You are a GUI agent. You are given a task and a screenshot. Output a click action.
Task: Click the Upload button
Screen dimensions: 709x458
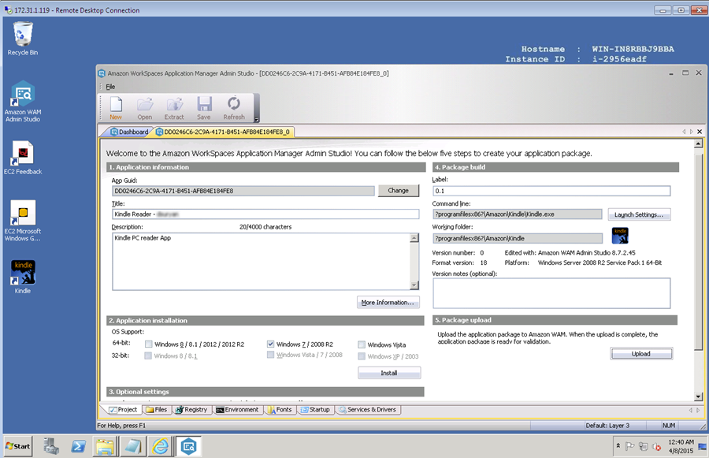641,354
